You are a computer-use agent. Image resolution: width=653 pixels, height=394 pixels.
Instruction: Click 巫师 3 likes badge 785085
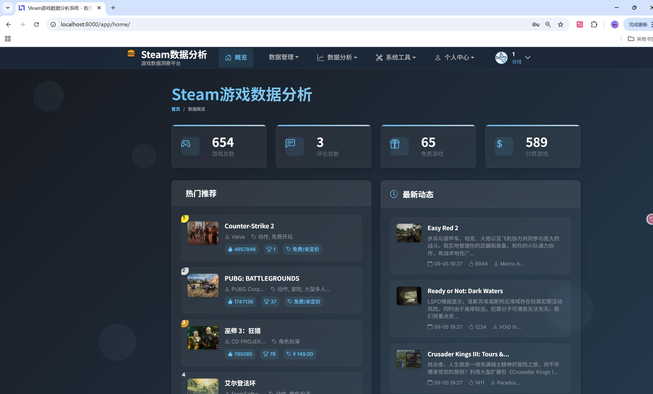(x=240, y=354)
